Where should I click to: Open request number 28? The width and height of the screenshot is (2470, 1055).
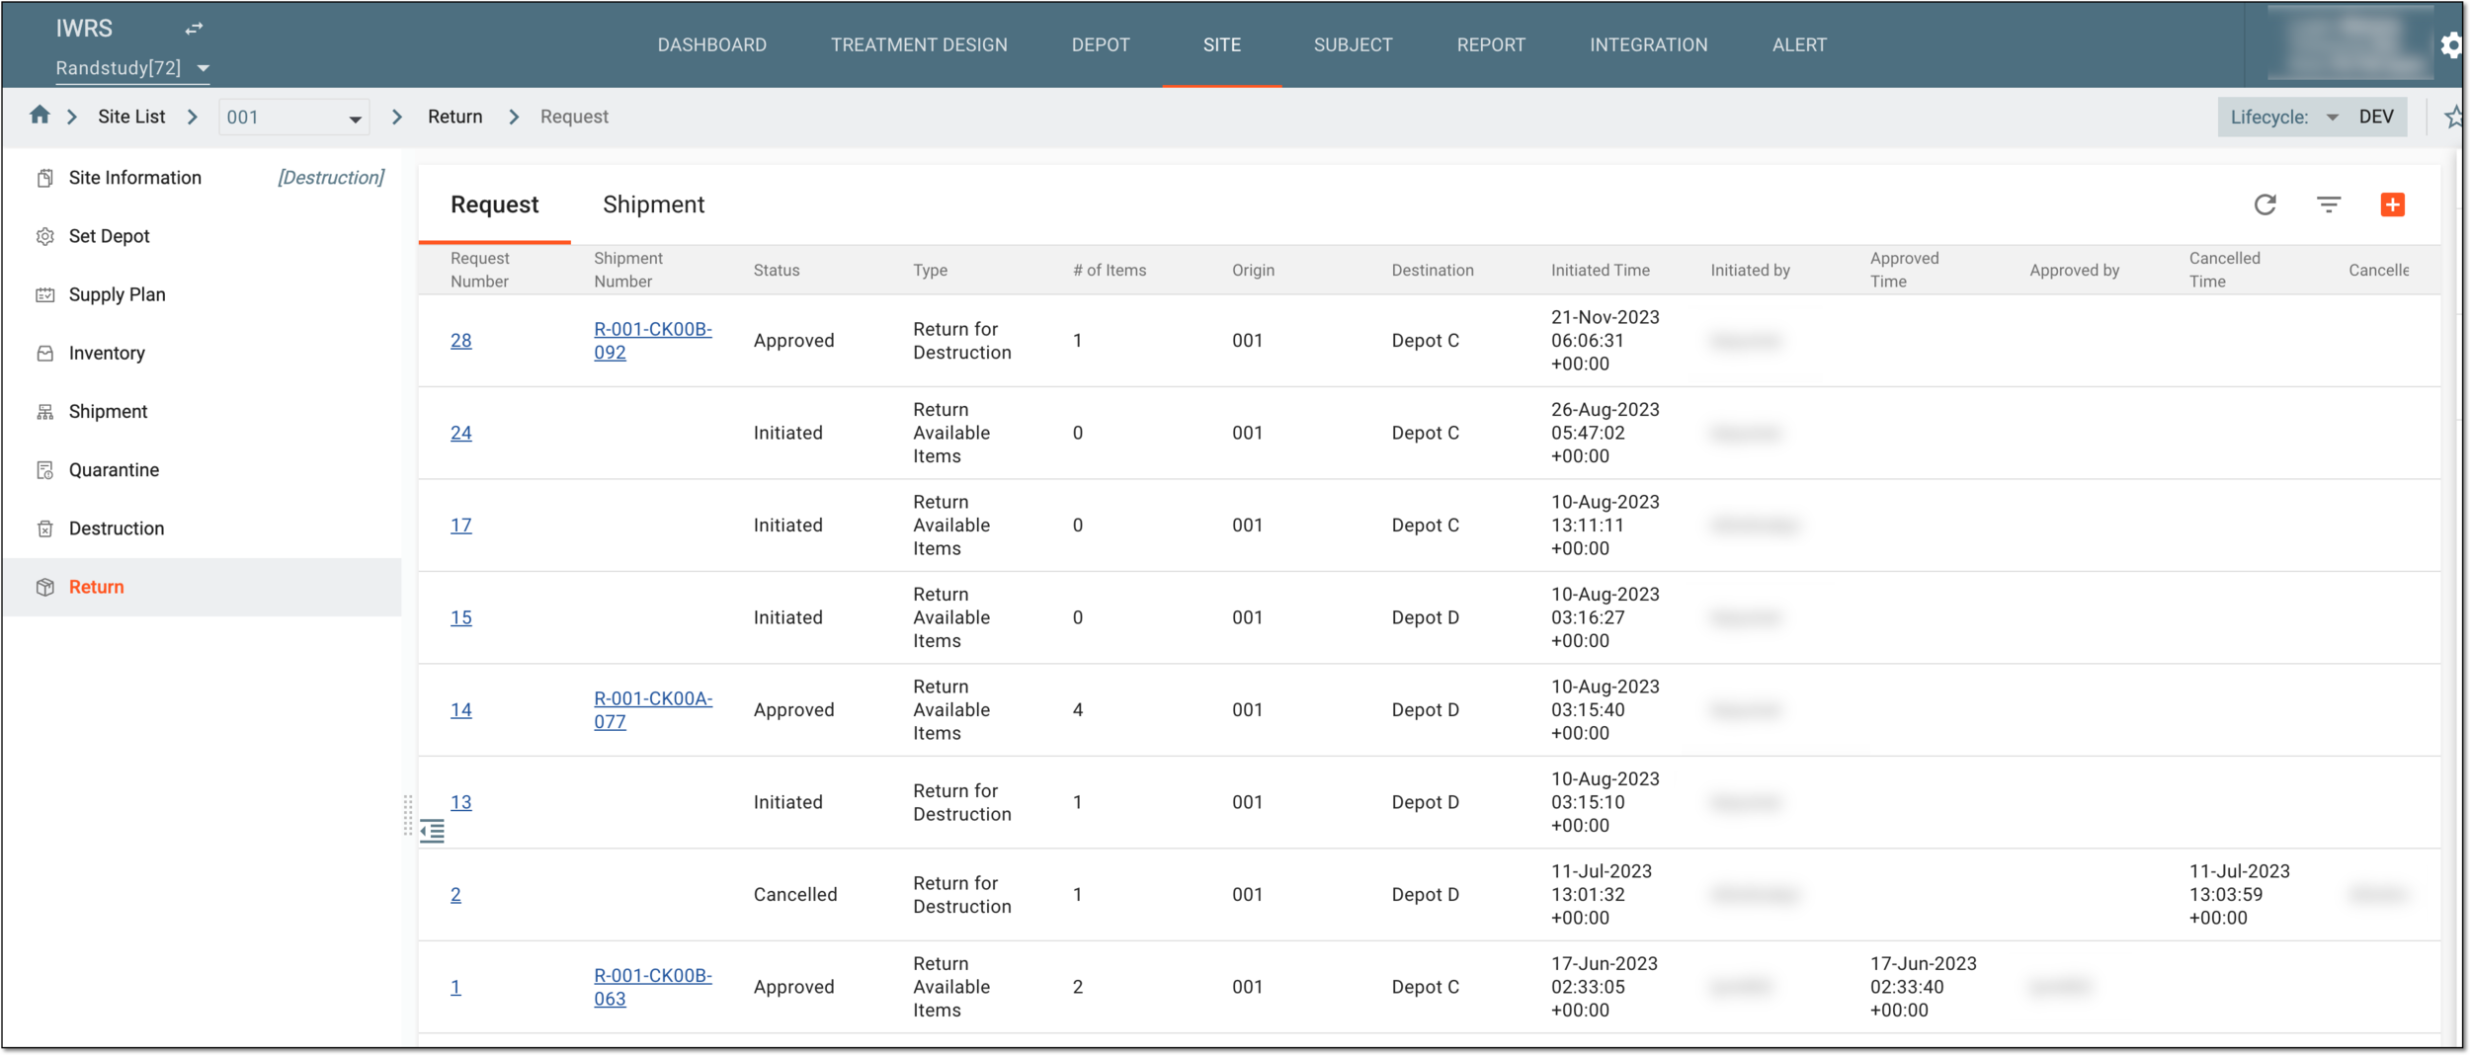pyautogui.click(x=460, y=341)
